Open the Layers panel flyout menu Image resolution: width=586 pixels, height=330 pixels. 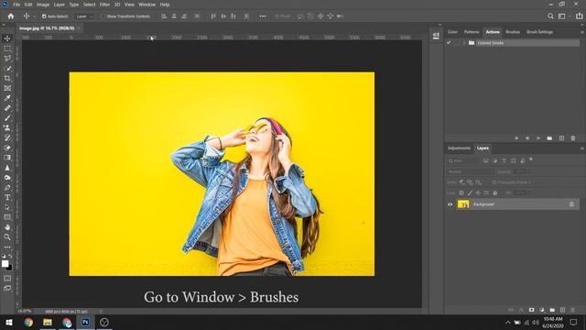click(582, 148)
